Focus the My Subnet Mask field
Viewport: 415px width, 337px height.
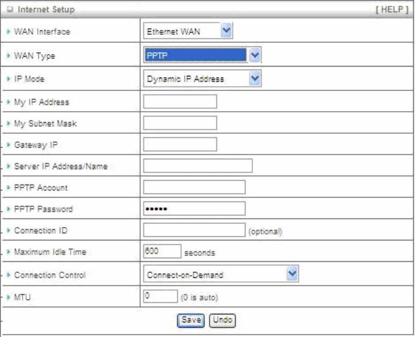tap(180, 123)
